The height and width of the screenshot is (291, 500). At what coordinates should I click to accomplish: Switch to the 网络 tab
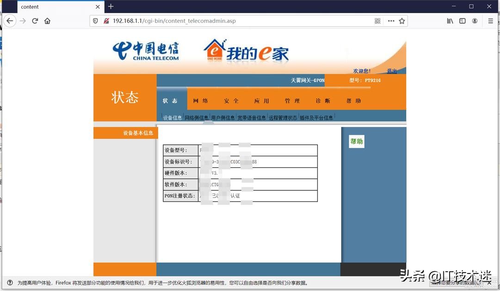click(201, 100)
